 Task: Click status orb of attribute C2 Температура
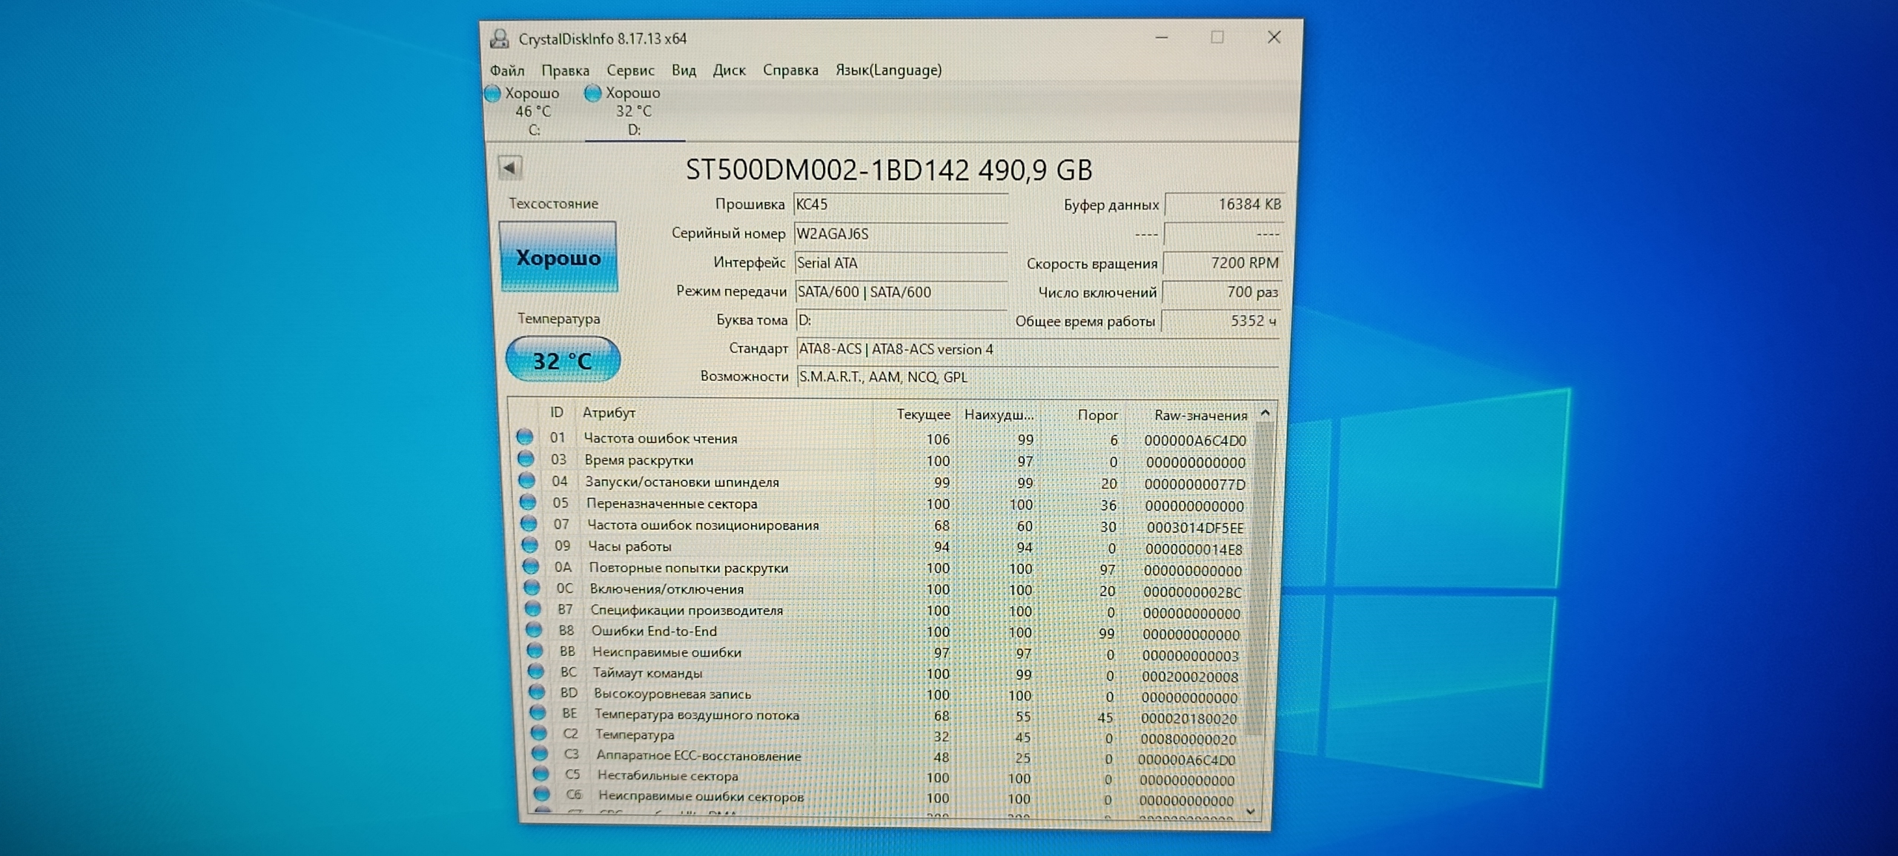pyautogui.click(x=539, y=733)
